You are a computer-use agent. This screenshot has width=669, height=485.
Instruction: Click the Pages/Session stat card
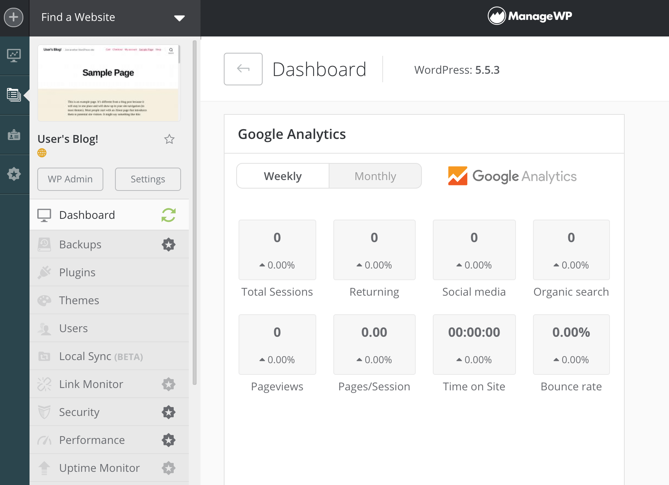pos(375,345)
